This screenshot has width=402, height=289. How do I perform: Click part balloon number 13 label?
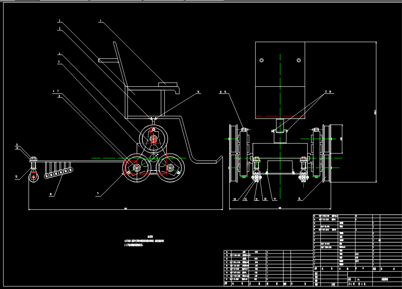click(x=16, y=177)
